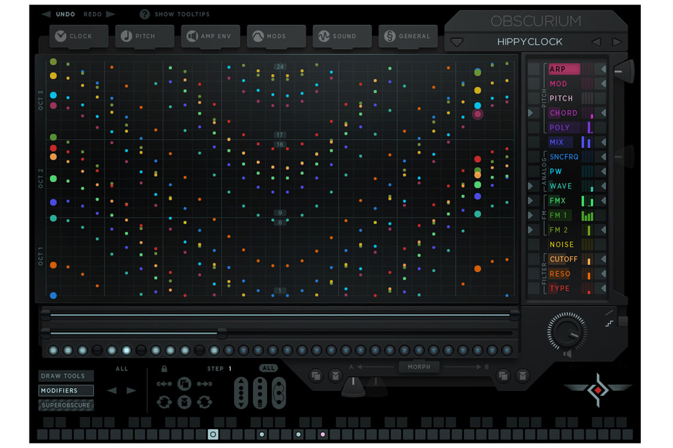The height and width of the screenshot is (448, 673).
Task: Click the ALL pill next to STEP
Action: (x=268, y=368)
